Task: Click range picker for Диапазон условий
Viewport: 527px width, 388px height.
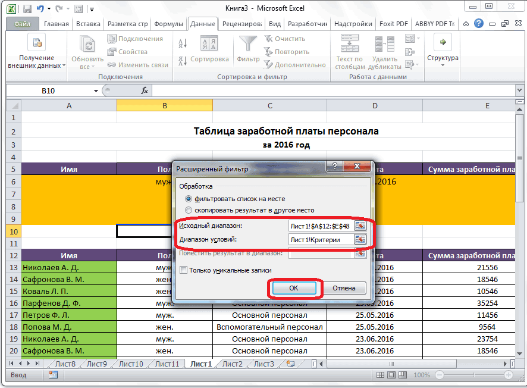Action: tap(360, 239)
